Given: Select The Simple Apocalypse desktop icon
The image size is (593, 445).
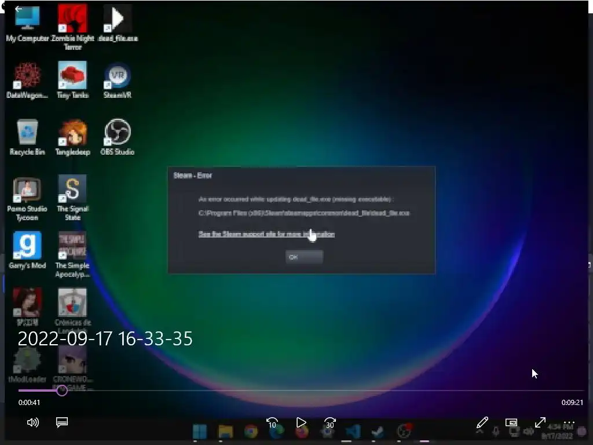Looking at the screenshot, I should pyautogui.click(x=72, y=255).
